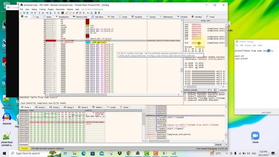
Task: Click the Step over toolbar icon
Action: pos(43,13)
